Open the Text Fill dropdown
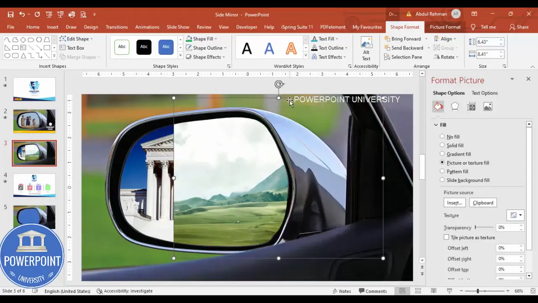 (337, 39)
